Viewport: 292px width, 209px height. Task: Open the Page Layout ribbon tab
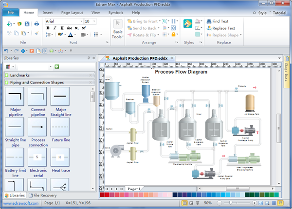72,12
